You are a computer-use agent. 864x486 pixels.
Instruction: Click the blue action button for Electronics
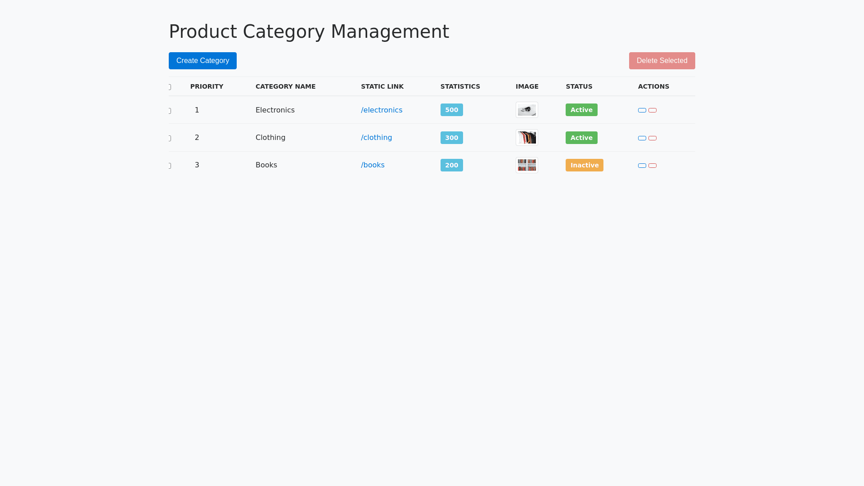[x=642, y=110]
